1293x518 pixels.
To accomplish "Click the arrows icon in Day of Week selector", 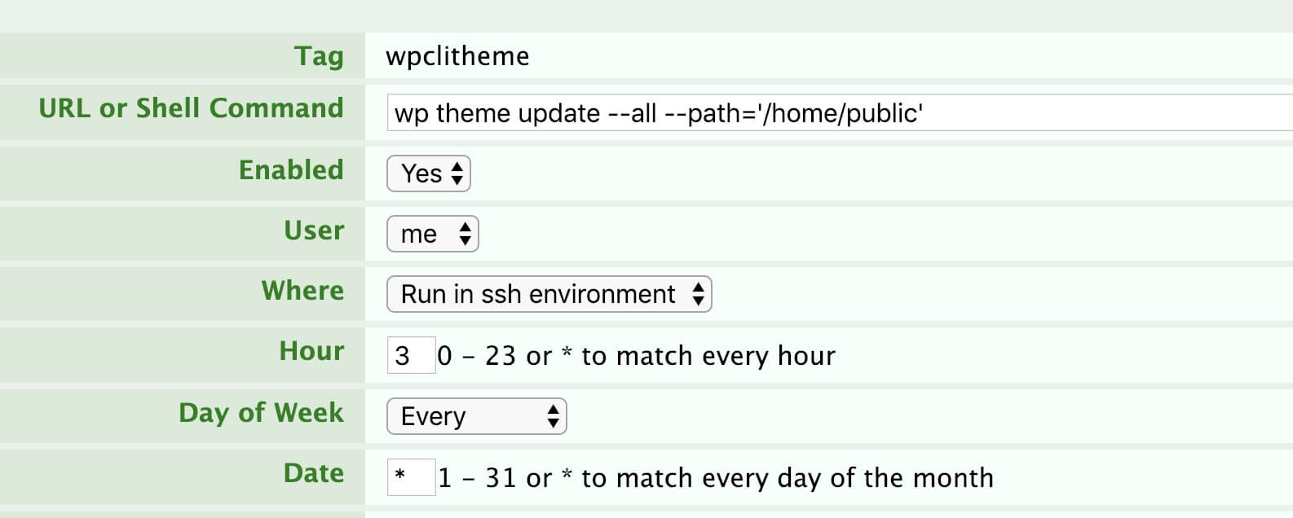I will coord(553,416).
